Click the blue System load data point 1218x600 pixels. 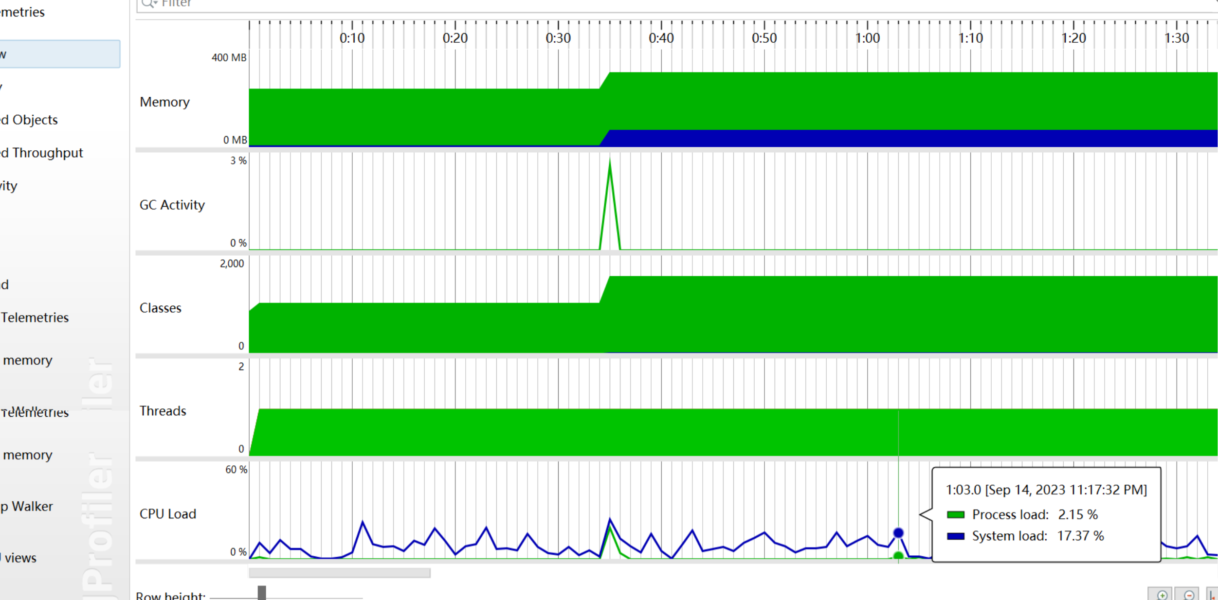[898, 533]
